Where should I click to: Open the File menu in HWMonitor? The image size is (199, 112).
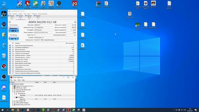[11, 80]
